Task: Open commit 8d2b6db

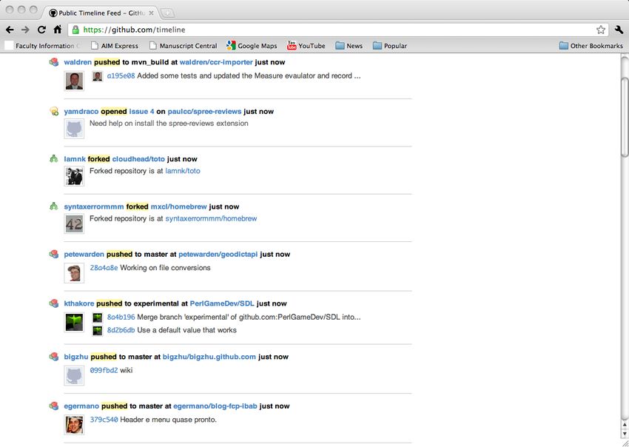Action: (x=121, y=330)
